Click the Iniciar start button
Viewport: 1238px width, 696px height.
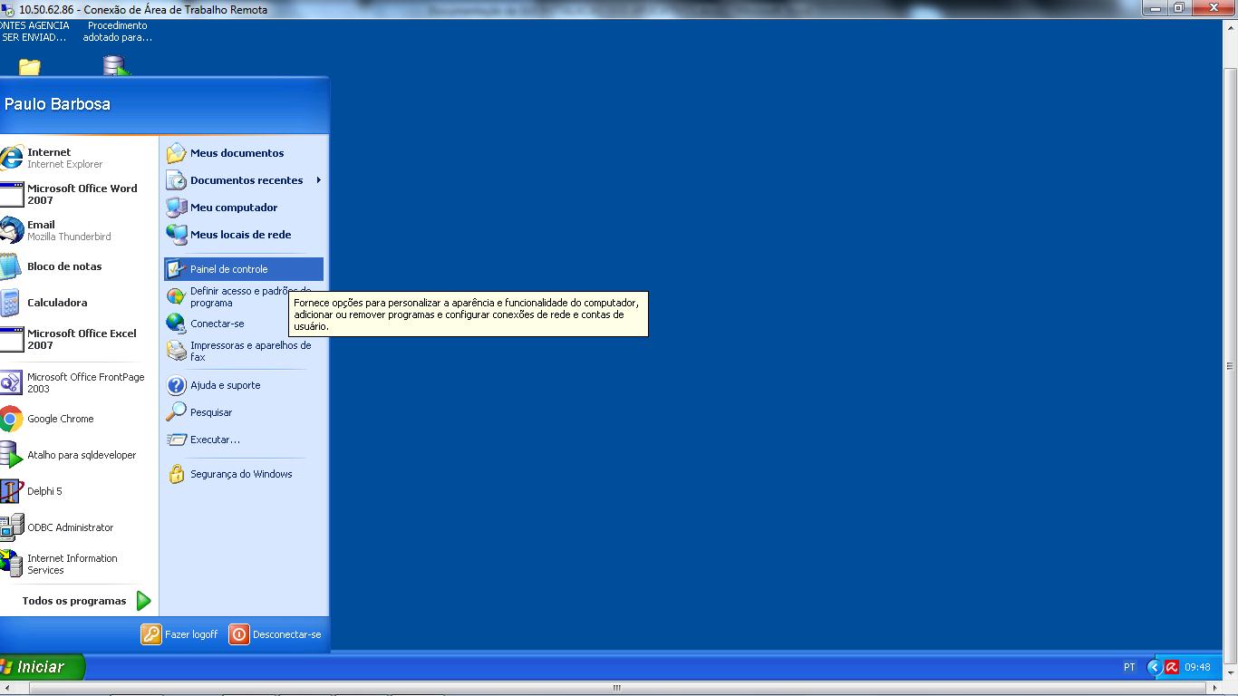42,667
